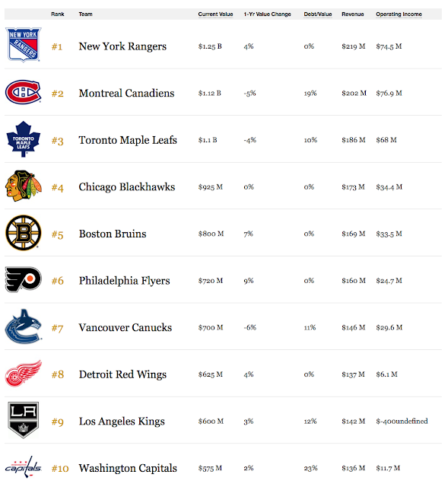Open the Washington Capitals team link

(x=128, y=468)
